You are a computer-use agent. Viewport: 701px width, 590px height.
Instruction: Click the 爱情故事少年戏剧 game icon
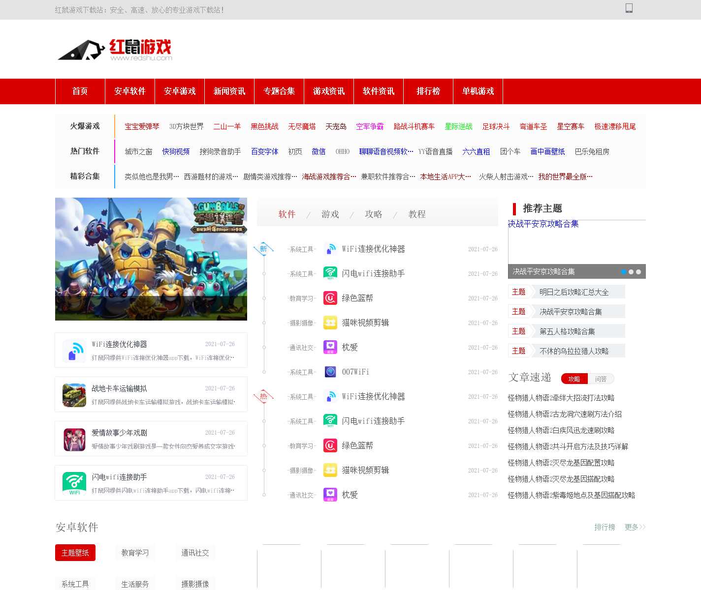coord(74,440)
